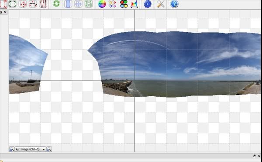Choose the vertical lines straighten tool
262x162 pixels.
click(x=43, y=4)
